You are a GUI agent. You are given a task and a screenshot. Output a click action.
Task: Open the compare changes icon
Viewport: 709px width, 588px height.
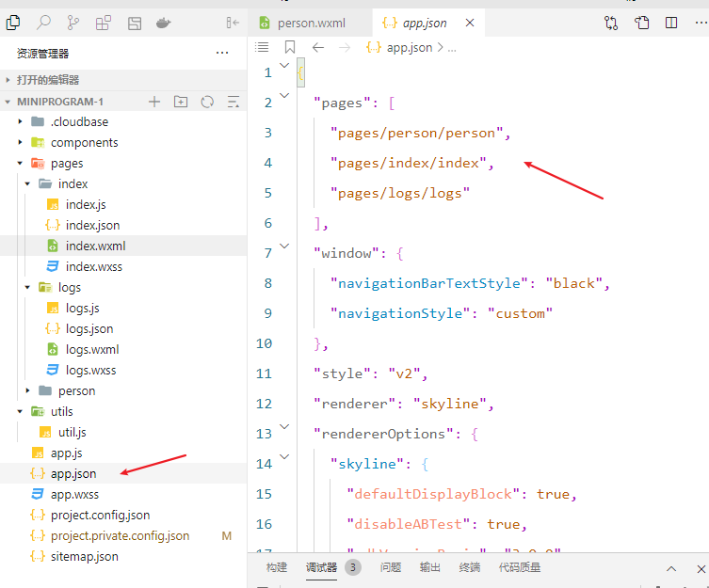(611, 23)
